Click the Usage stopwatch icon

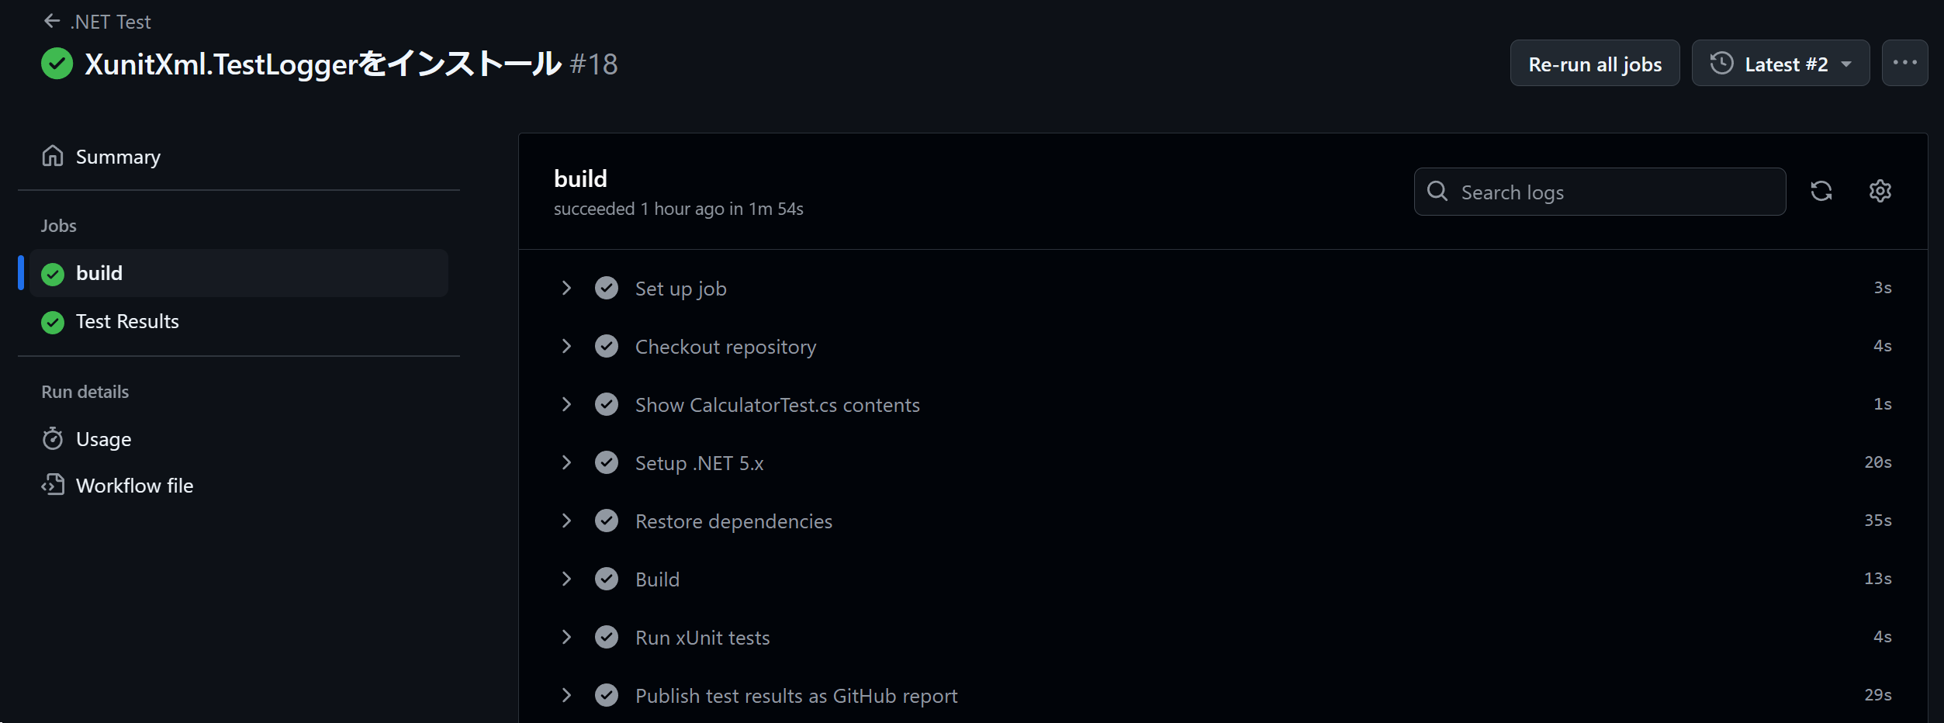click(x=53, y=438)
